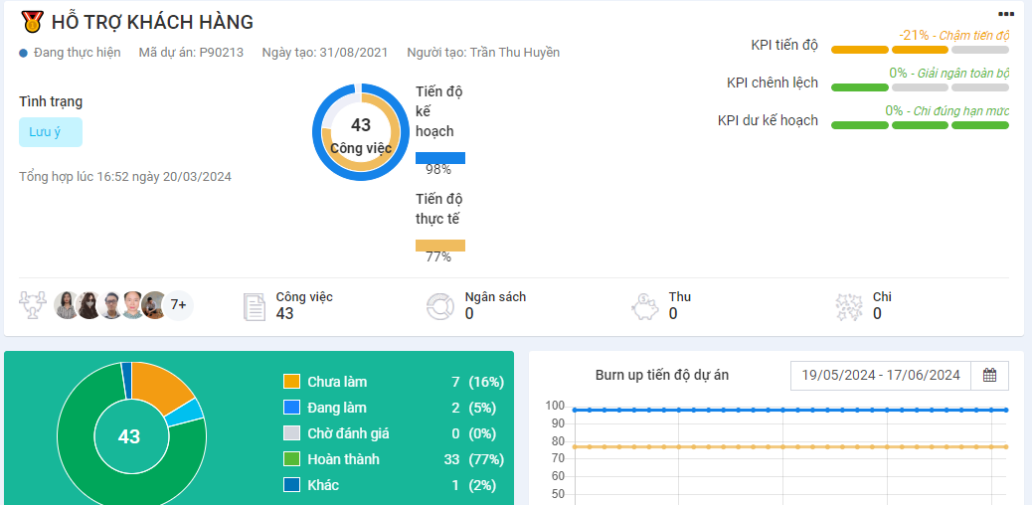This screenshot has height=505, width=1032.
Task: Click the Công việc document icon
Action: point(255,306)
